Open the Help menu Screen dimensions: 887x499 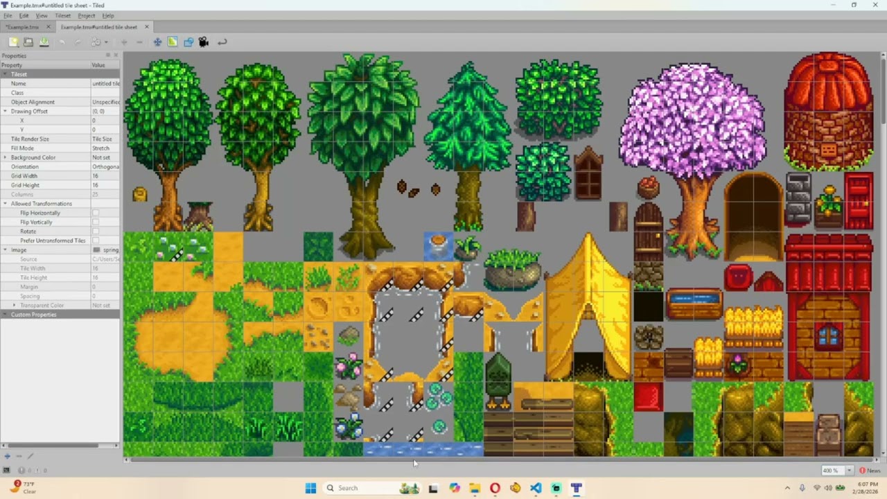point(108,15)
